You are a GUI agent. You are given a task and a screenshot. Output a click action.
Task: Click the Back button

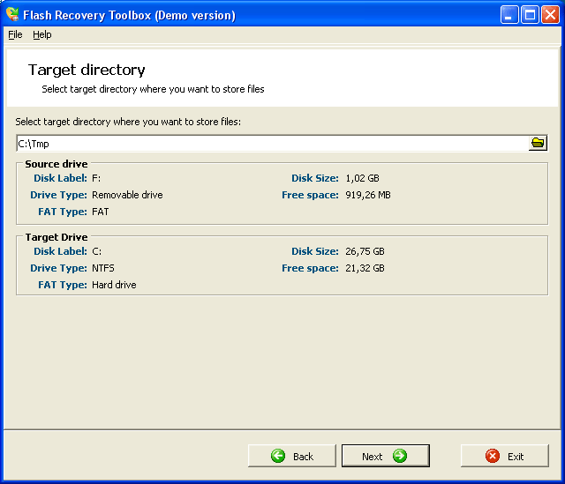(292, 456)
